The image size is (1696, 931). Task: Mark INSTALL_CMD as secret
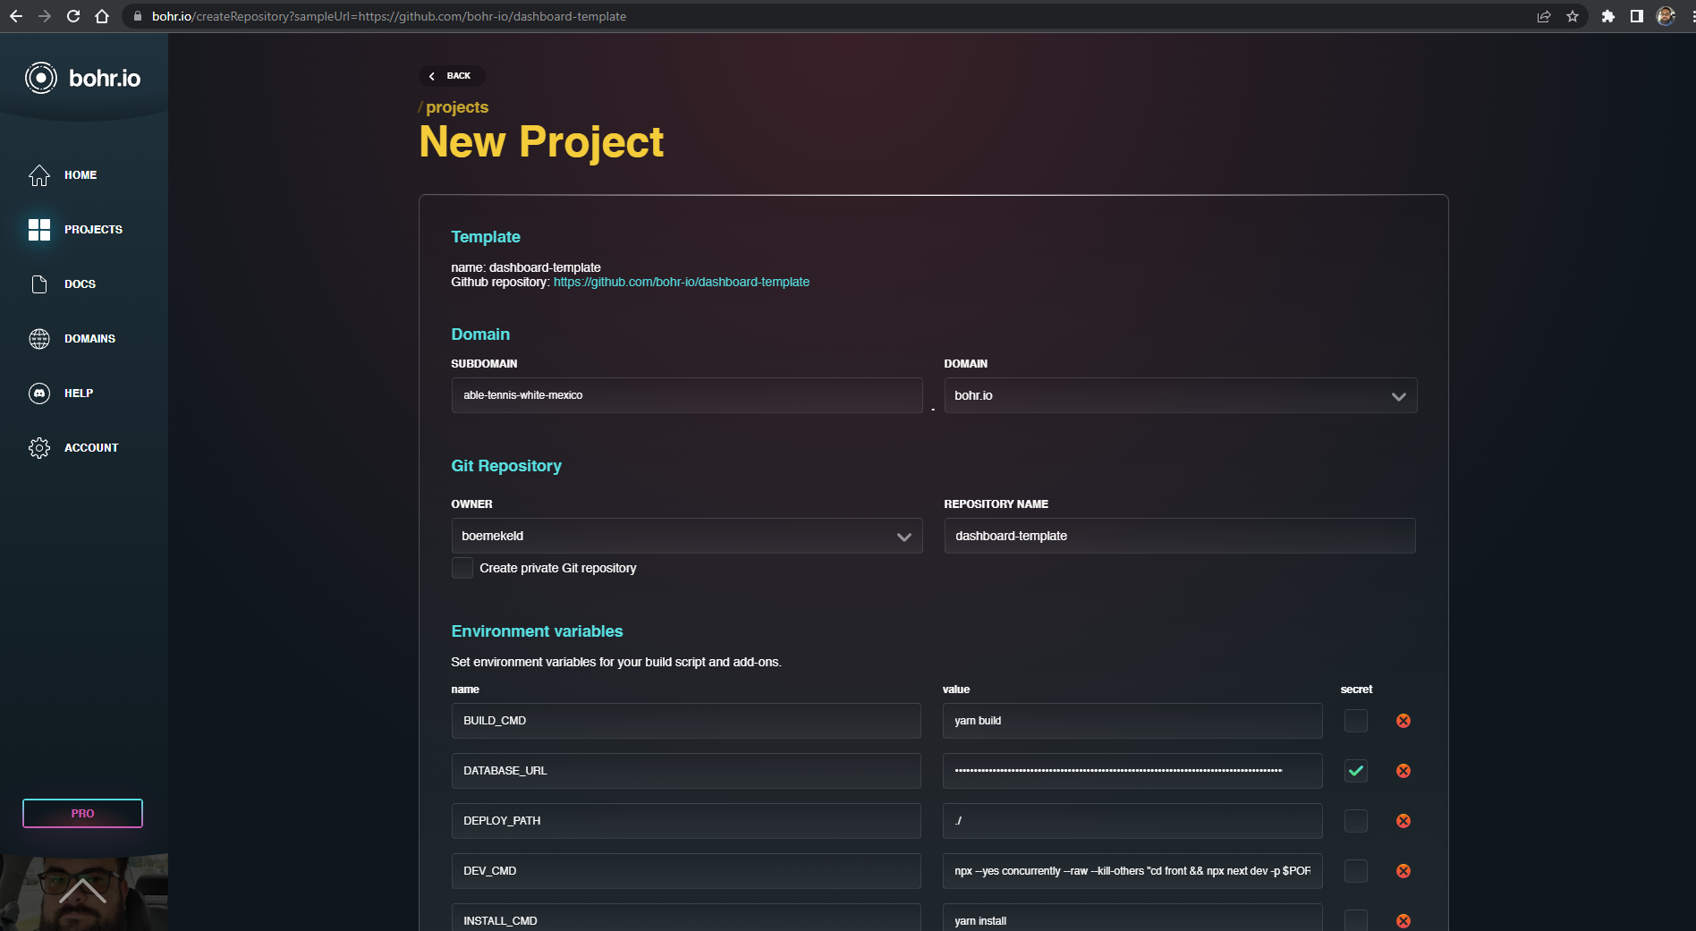[1356, 921]
